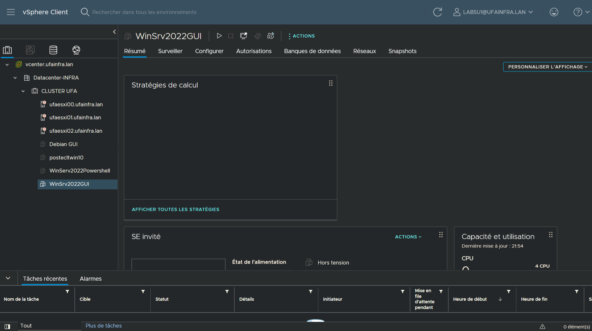The height and width of the screenshot is (331, 592).
Task: Open the hamburger navigation menu
Action: pyautogui.click(x=11, y=12)
